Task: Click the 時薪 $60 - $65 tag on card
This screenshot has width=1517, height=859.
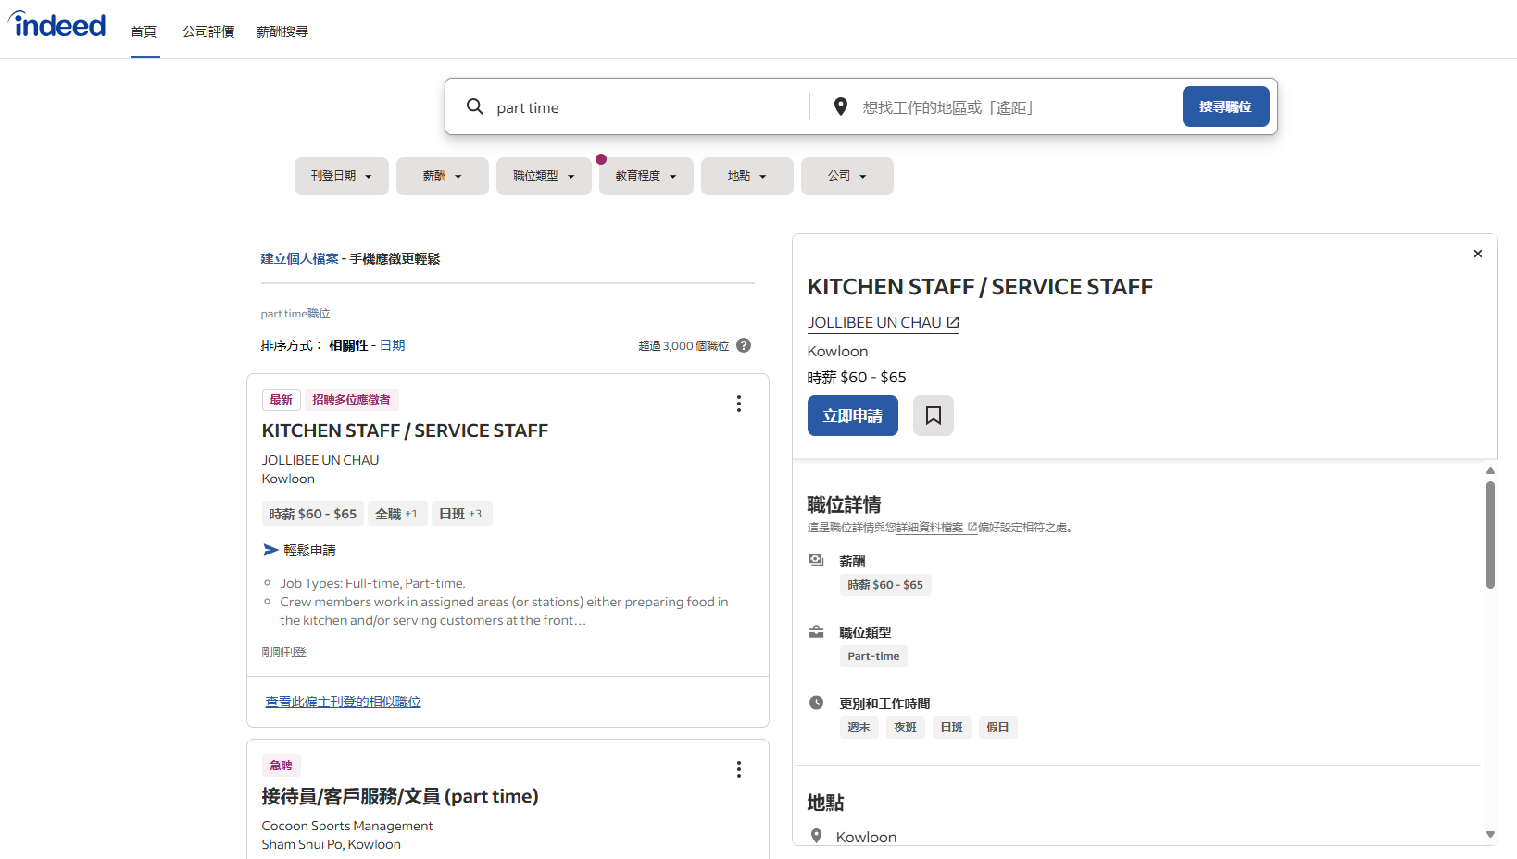Action: point(313,514)
